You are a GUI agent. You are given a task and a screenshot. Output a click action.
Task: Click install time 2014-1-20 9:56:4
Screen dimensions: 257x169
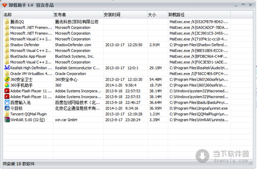point(121,85)
